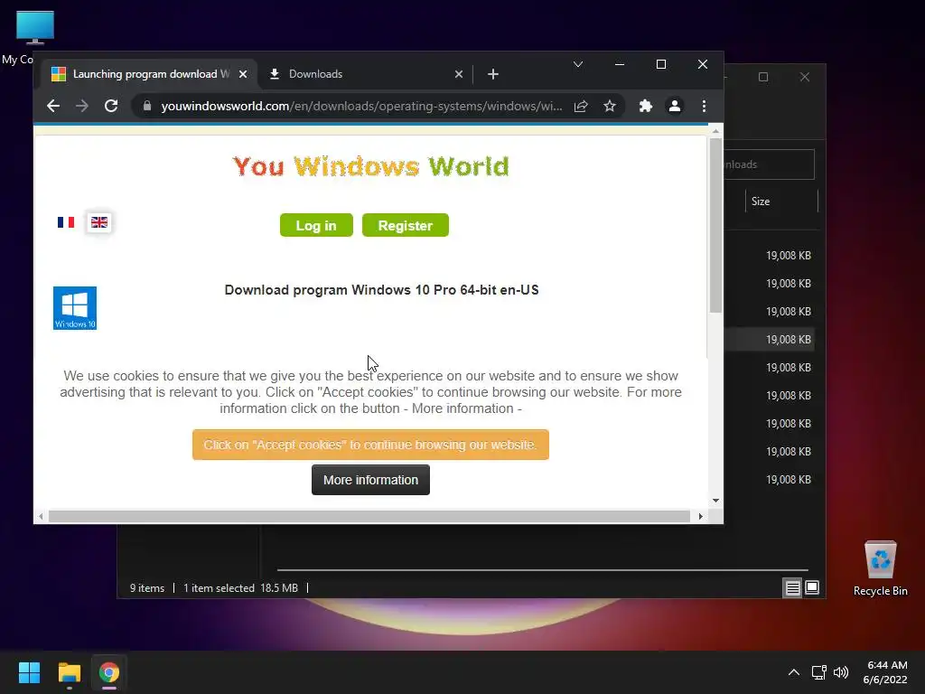Click the Chrome taskbar icon
The image size is (925, 694).
coord(109,672)
